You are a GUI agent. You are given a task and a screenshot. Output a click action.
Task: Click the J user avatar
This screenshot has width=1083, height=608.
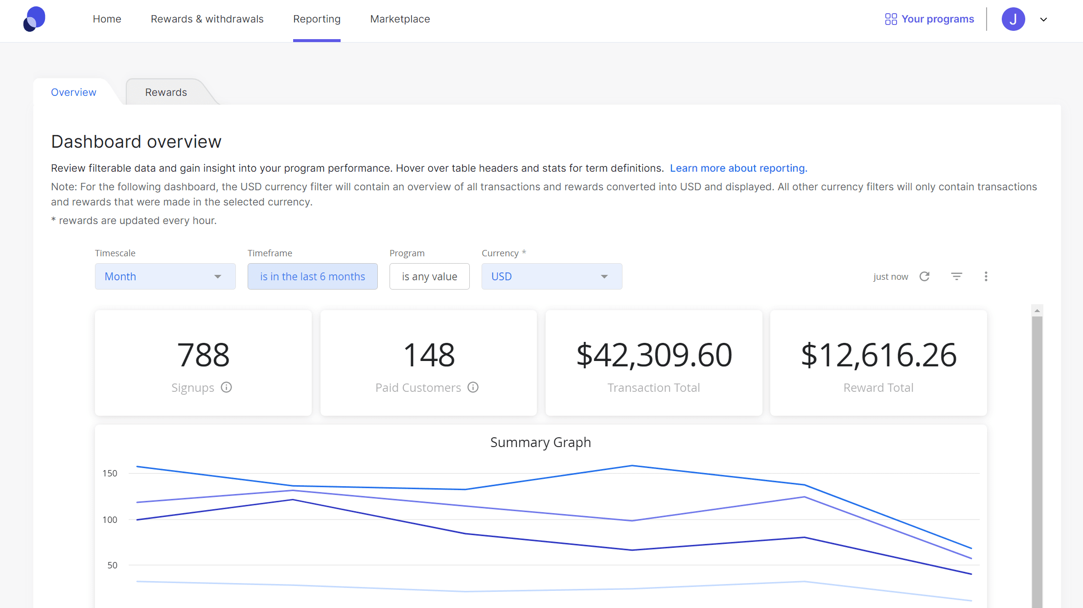[1013, 19]
